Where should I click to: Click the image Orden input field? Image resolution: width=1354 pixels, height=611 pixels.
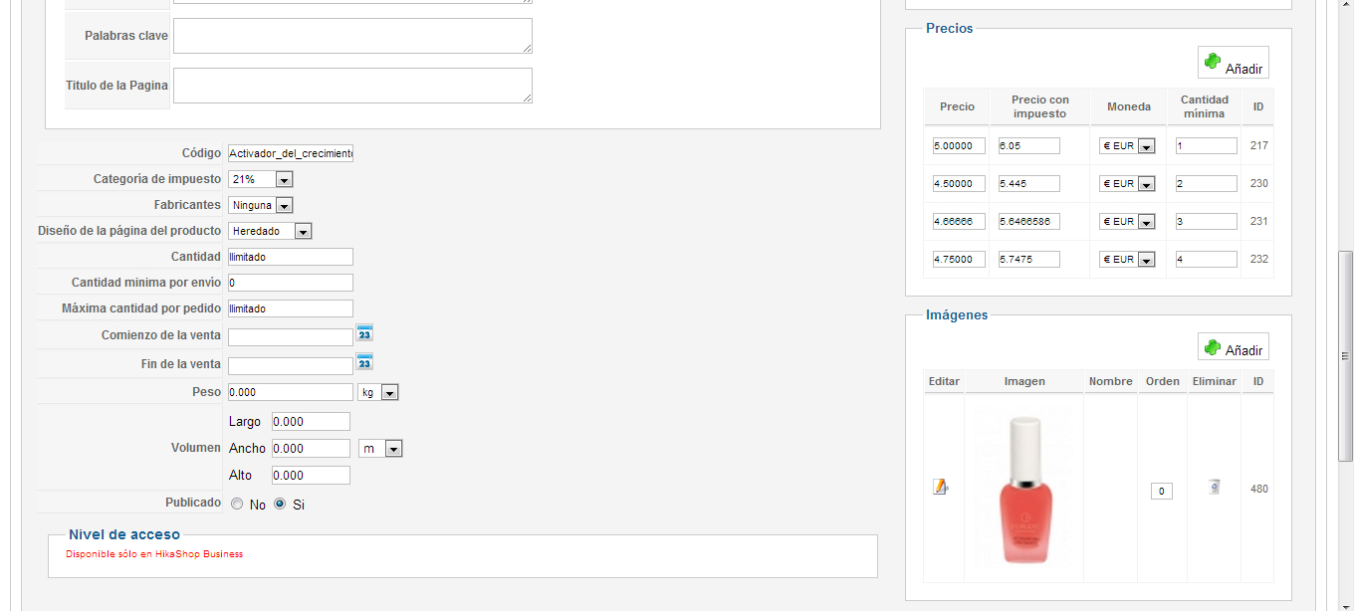click(1161, 491)
